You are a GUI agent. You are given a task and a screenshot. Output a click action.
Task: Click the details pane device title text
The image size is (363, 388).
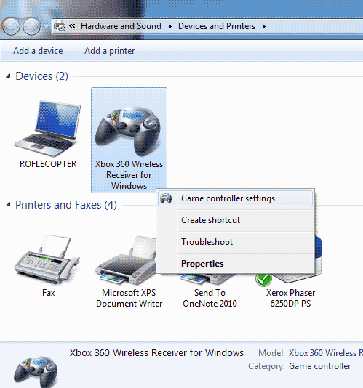[156, 352]
